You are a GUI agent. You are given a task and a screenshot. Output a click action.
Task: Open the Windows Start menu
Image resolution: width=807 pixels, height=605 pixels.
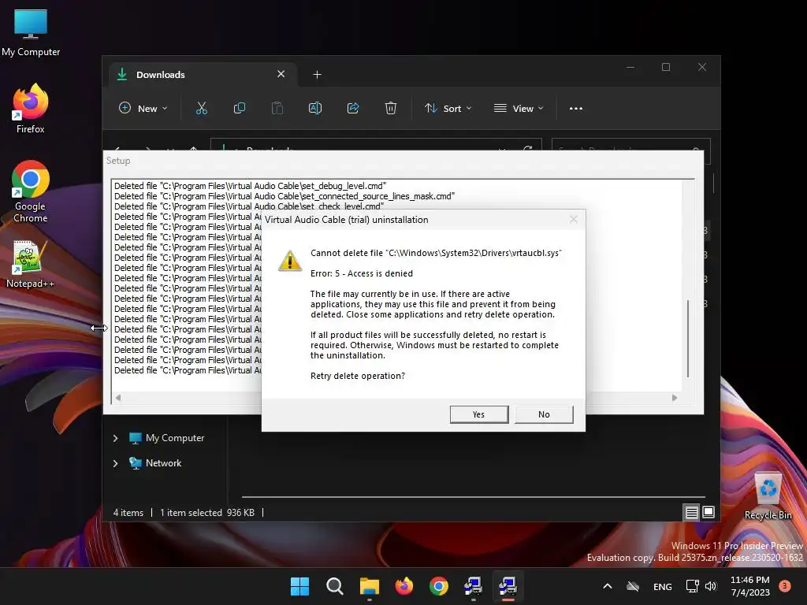pos(299,586)
